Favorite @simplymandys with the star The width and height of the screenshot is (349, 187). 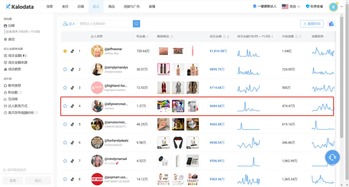65,69
